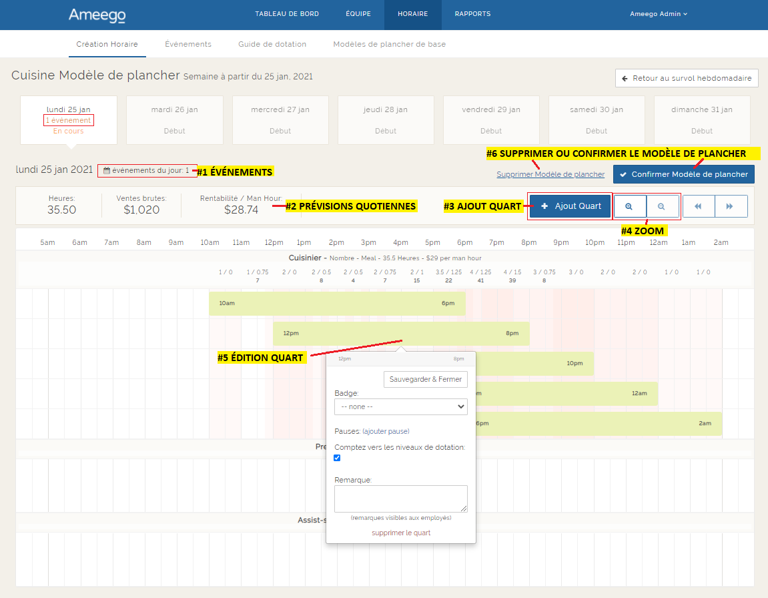768x598 pixels.
Task: Open the RAPPORTS menu
Action: 472,14
